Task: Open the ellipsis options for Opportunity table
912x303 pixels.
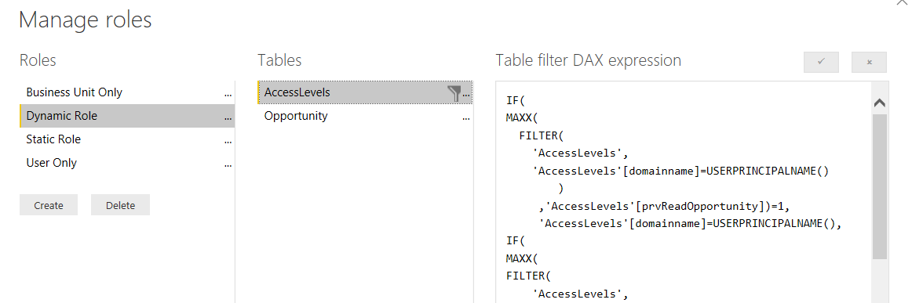Action: 466,117
